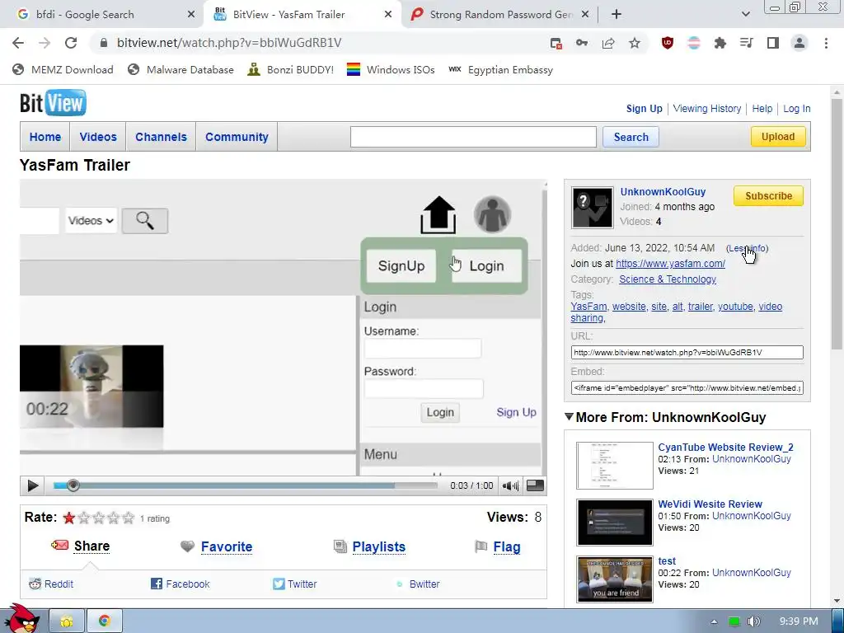Open the yasfam.com link in description

pyautogui.click(x=670, y=264)
